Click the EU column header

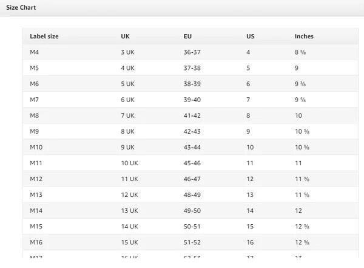(188, 36)
